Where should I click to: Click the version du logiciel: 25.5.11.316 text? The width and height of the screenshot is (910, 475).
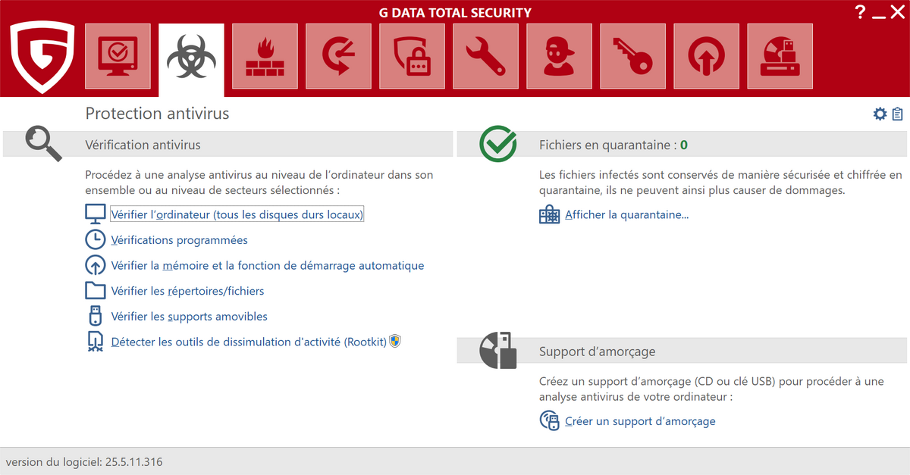point(84,461)
